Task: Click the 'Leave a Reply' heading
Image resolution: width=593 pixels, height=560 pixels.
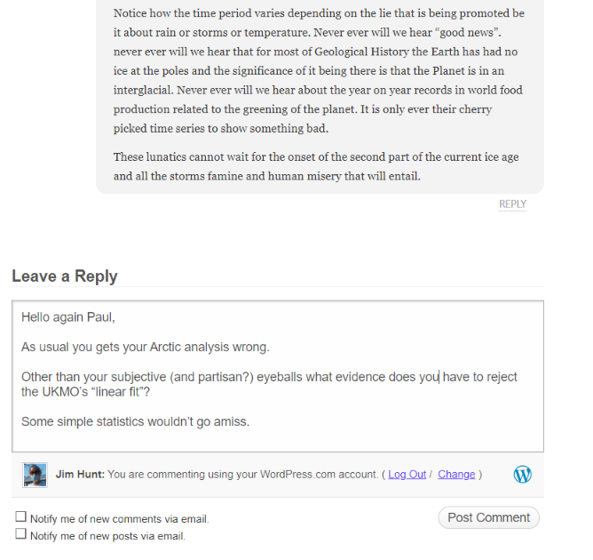Action: tap(65, 276)
